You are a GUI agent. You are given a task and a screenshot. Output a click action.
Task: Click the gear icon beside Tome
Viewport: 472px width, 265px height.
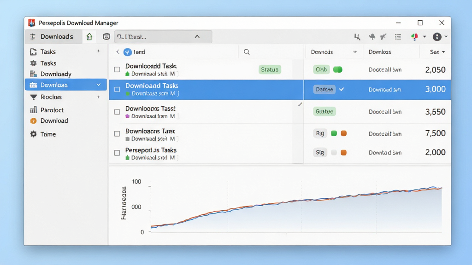[33, 134]
